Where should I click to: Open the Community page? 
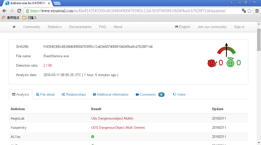coord(31,27)
